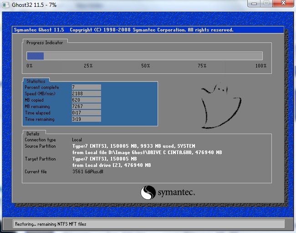
Task: Click the 100% progress scale marker
Action: [261, 66]
